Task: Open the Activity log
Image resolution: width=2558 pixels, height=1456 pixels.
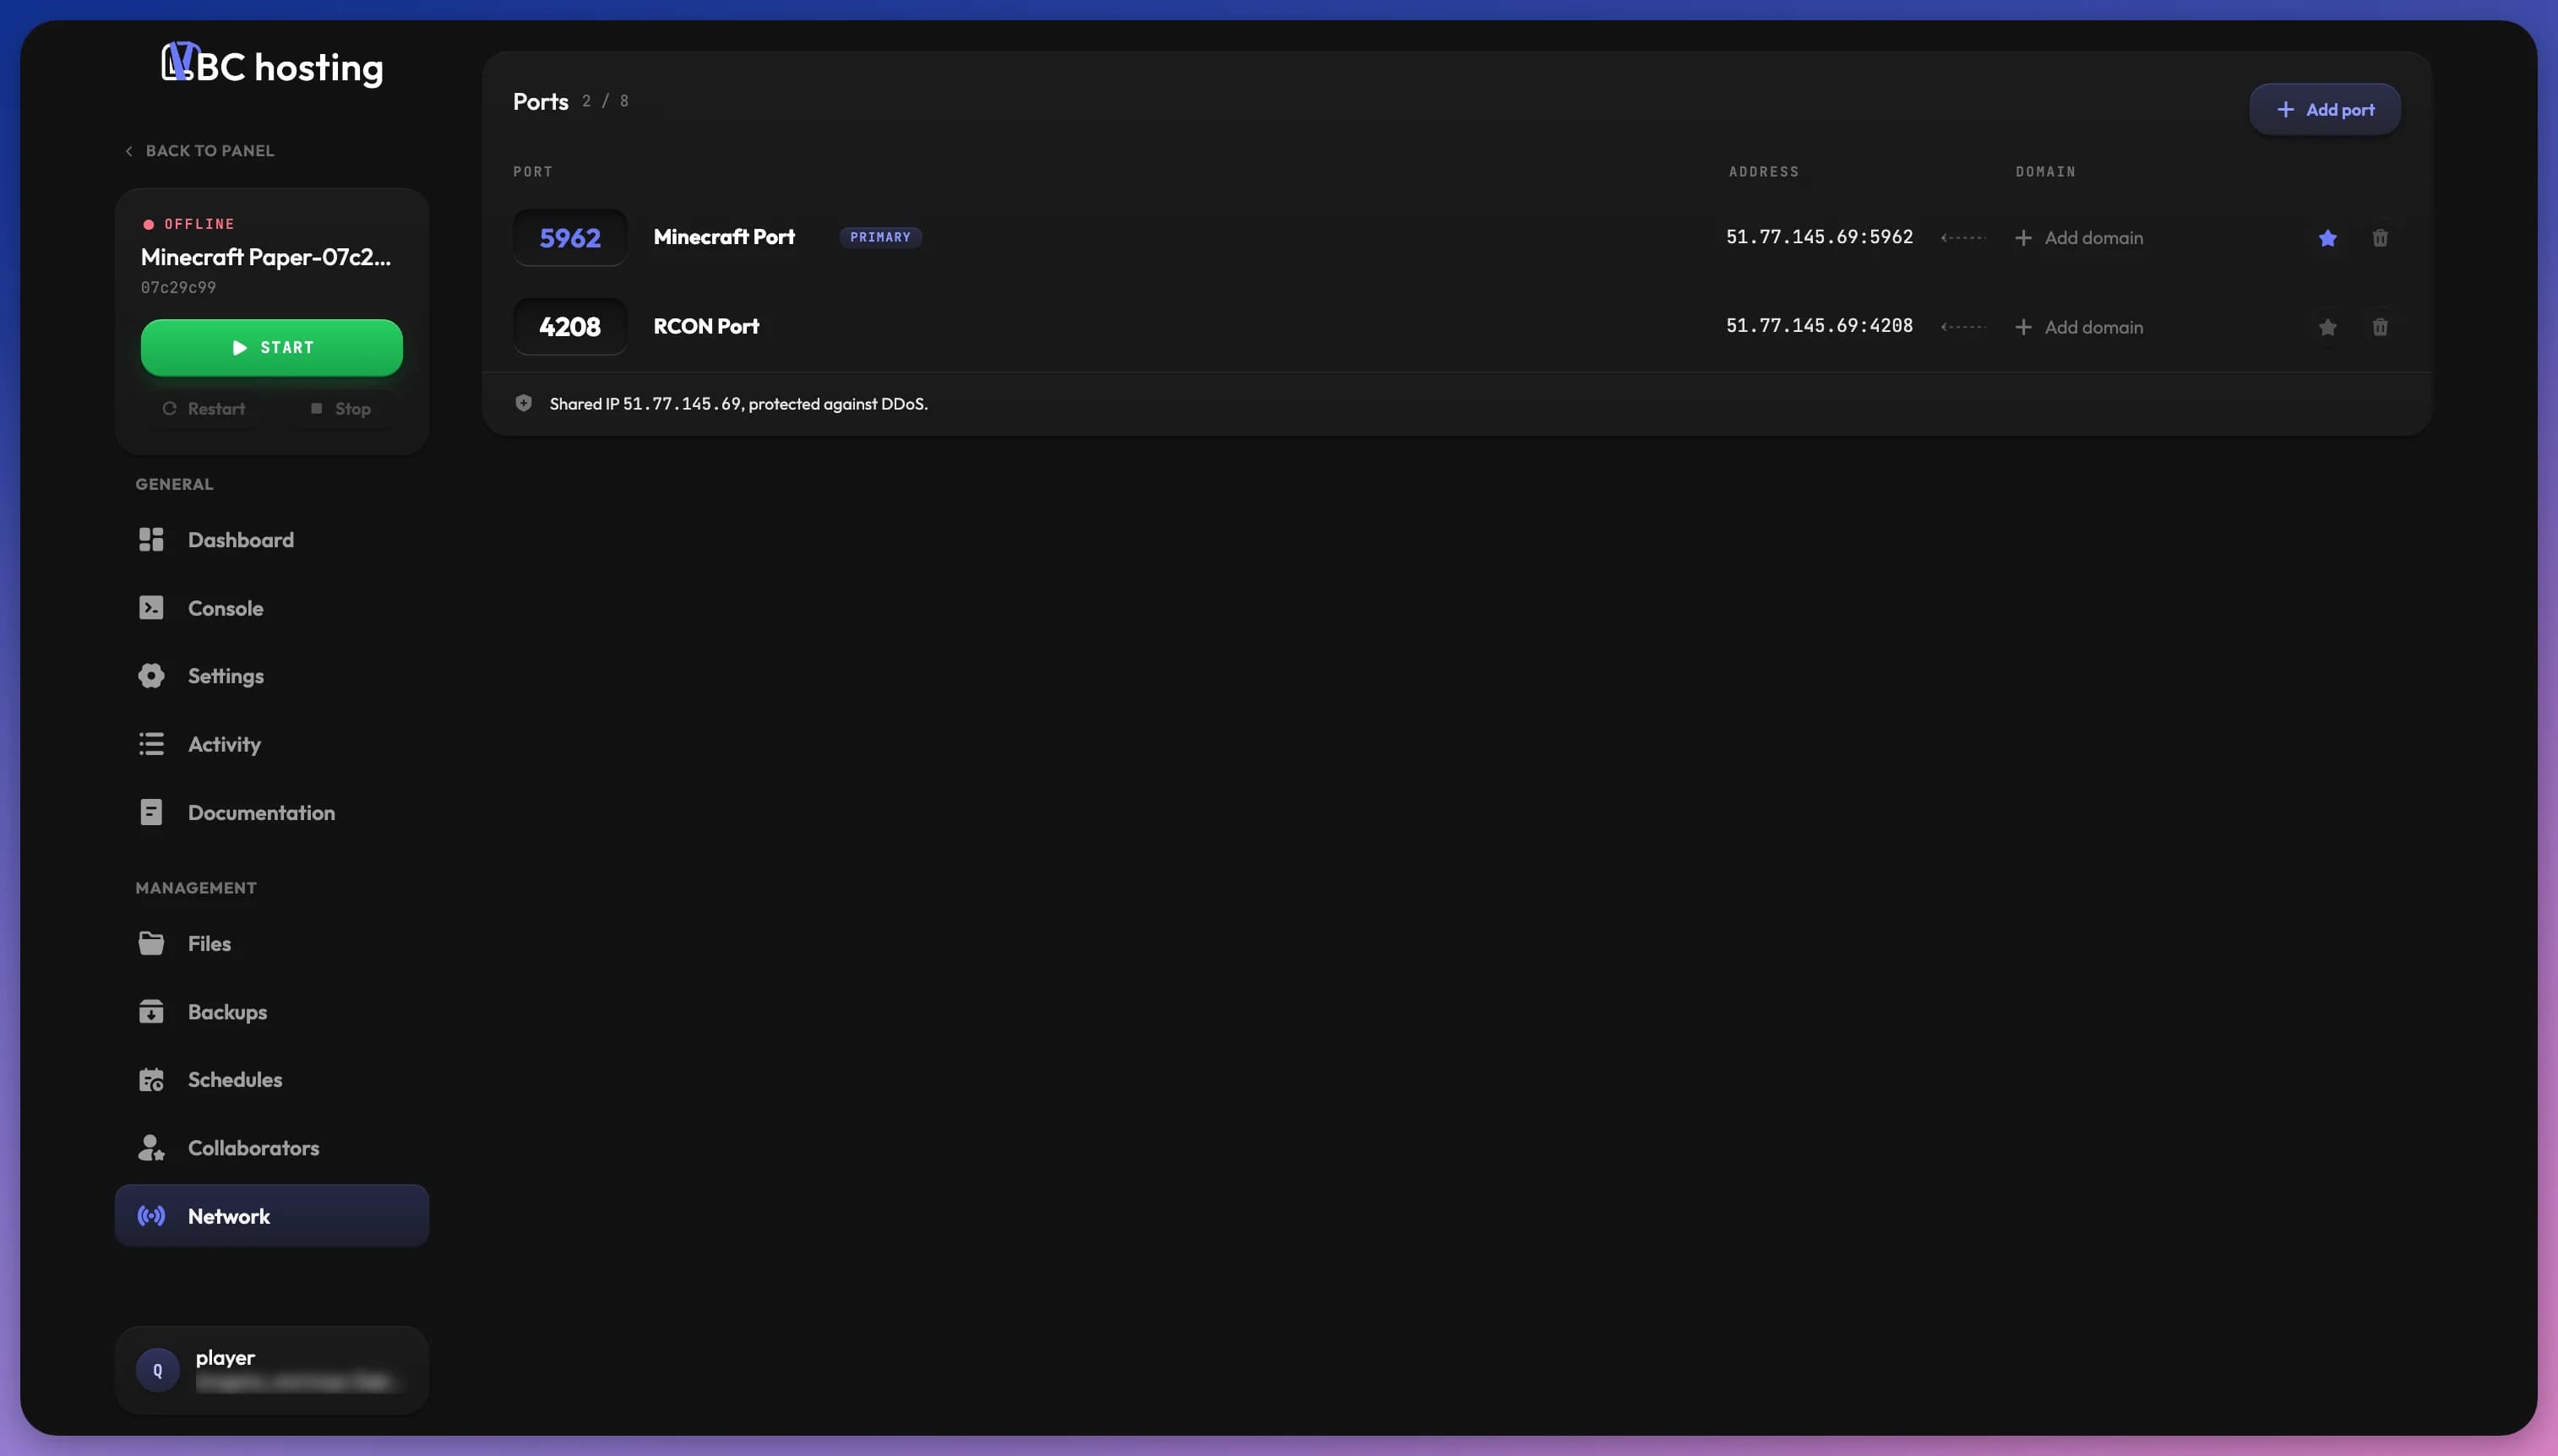Action: pos(271,744)
